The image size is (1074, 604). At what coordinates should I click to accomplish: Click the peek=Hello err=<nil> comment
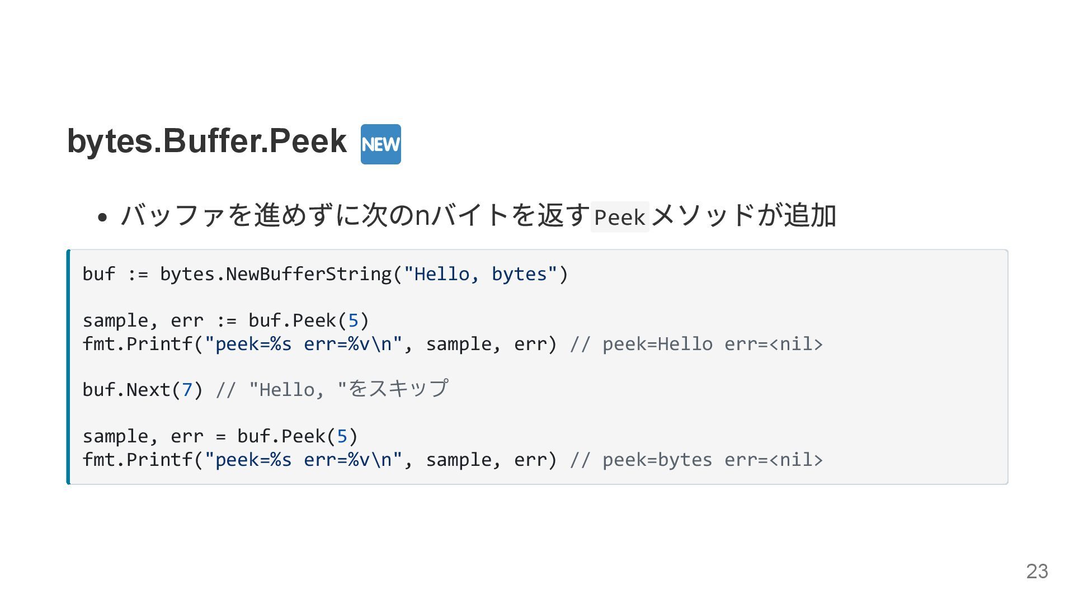coord(696,344)
